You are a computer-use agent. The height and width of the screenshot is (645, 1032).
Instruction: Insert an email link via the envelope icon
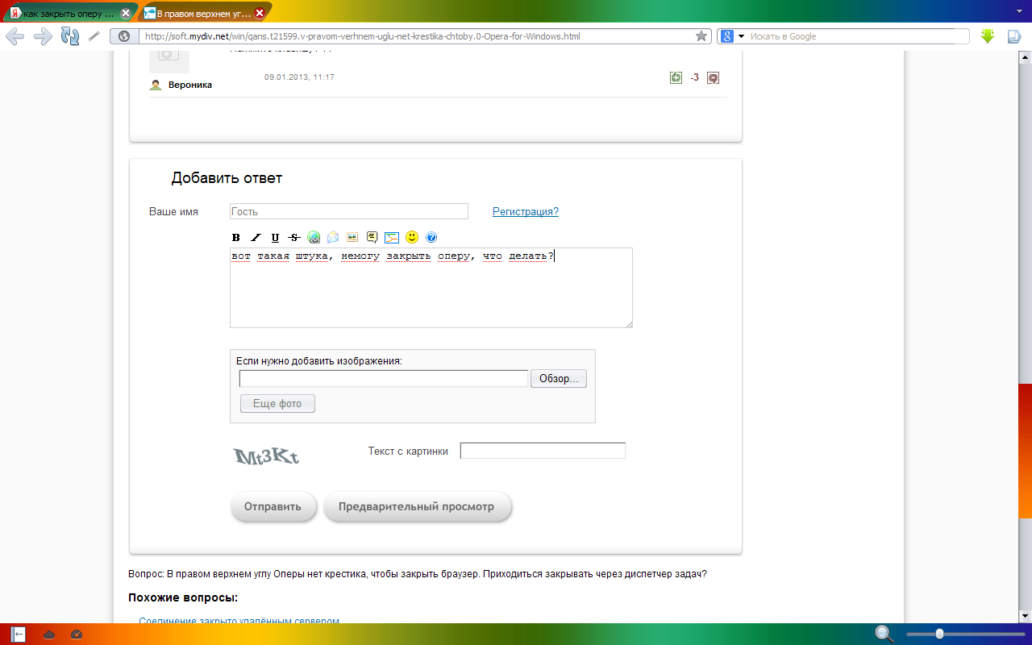tap(333, 238)
